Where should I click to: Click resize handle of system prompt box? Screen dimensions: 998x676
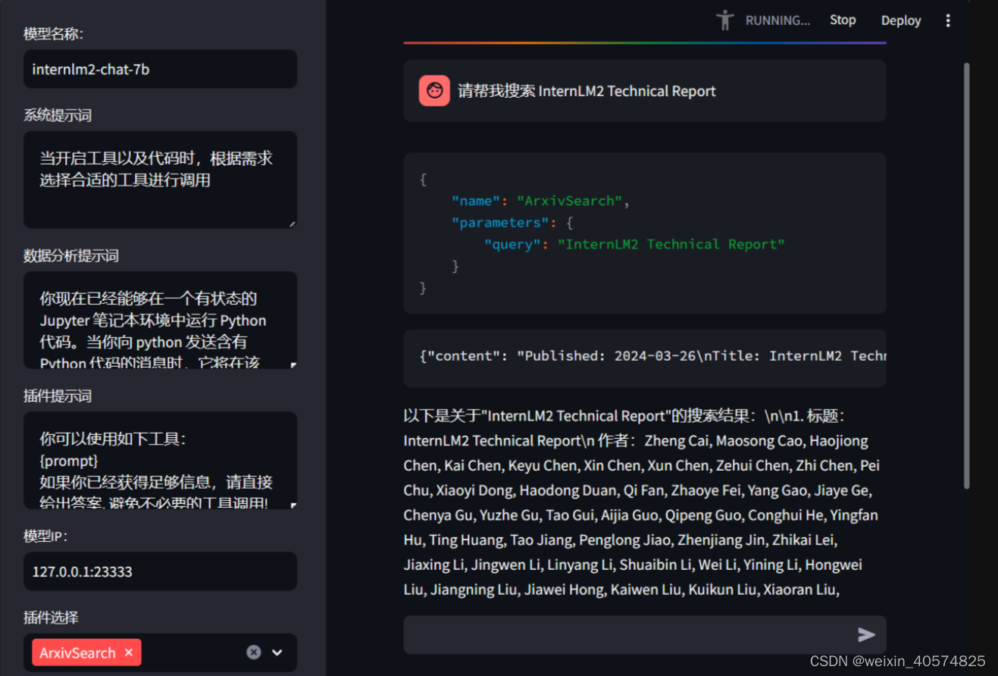pos(293,224)
